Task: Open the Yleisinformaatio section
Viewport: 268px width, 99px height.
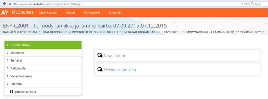Action: click(x=43, y=76)
